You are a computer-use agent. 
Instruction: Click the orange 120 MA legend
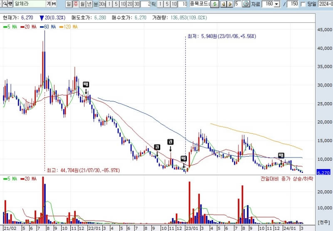[68, 27]
